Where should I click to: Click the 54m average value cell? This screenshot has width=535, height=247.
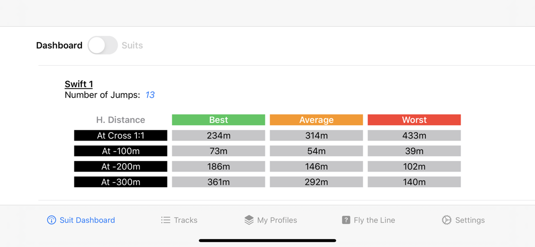pos(316,151)
